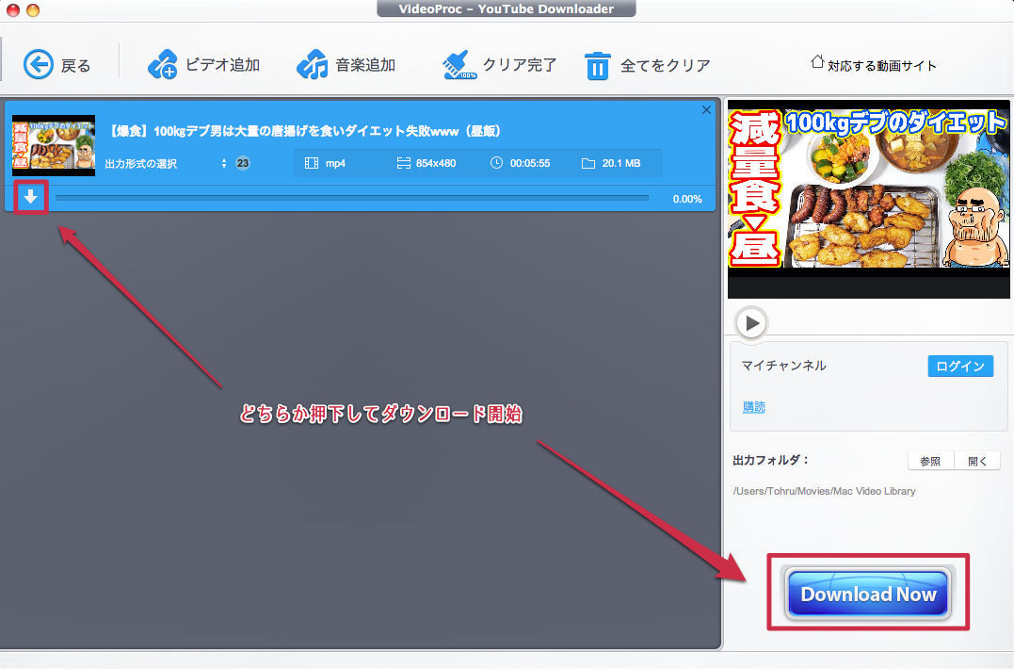The height and width of the screenshot is (669, 1014).
Task: Click the Download Now button
Action: pos(868,594)
